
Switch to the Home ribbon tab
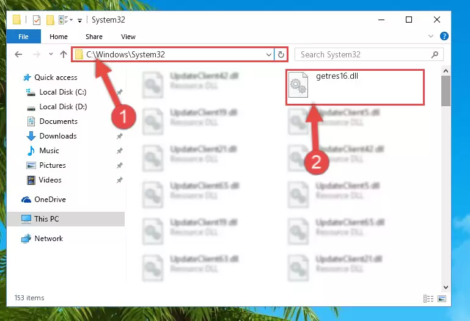point(59,37)
